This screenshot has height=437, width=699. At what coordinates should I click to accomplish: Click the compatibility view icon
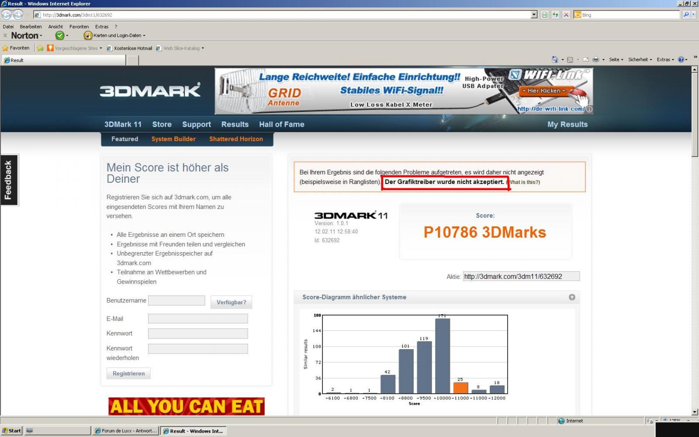click(545, 15)
